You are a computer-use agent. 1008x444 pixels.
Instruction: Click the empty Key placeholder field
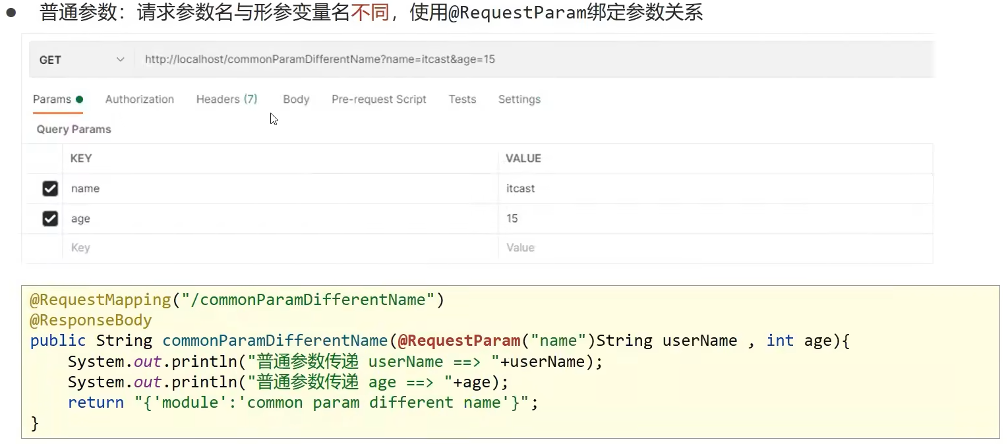coord(280,248)
